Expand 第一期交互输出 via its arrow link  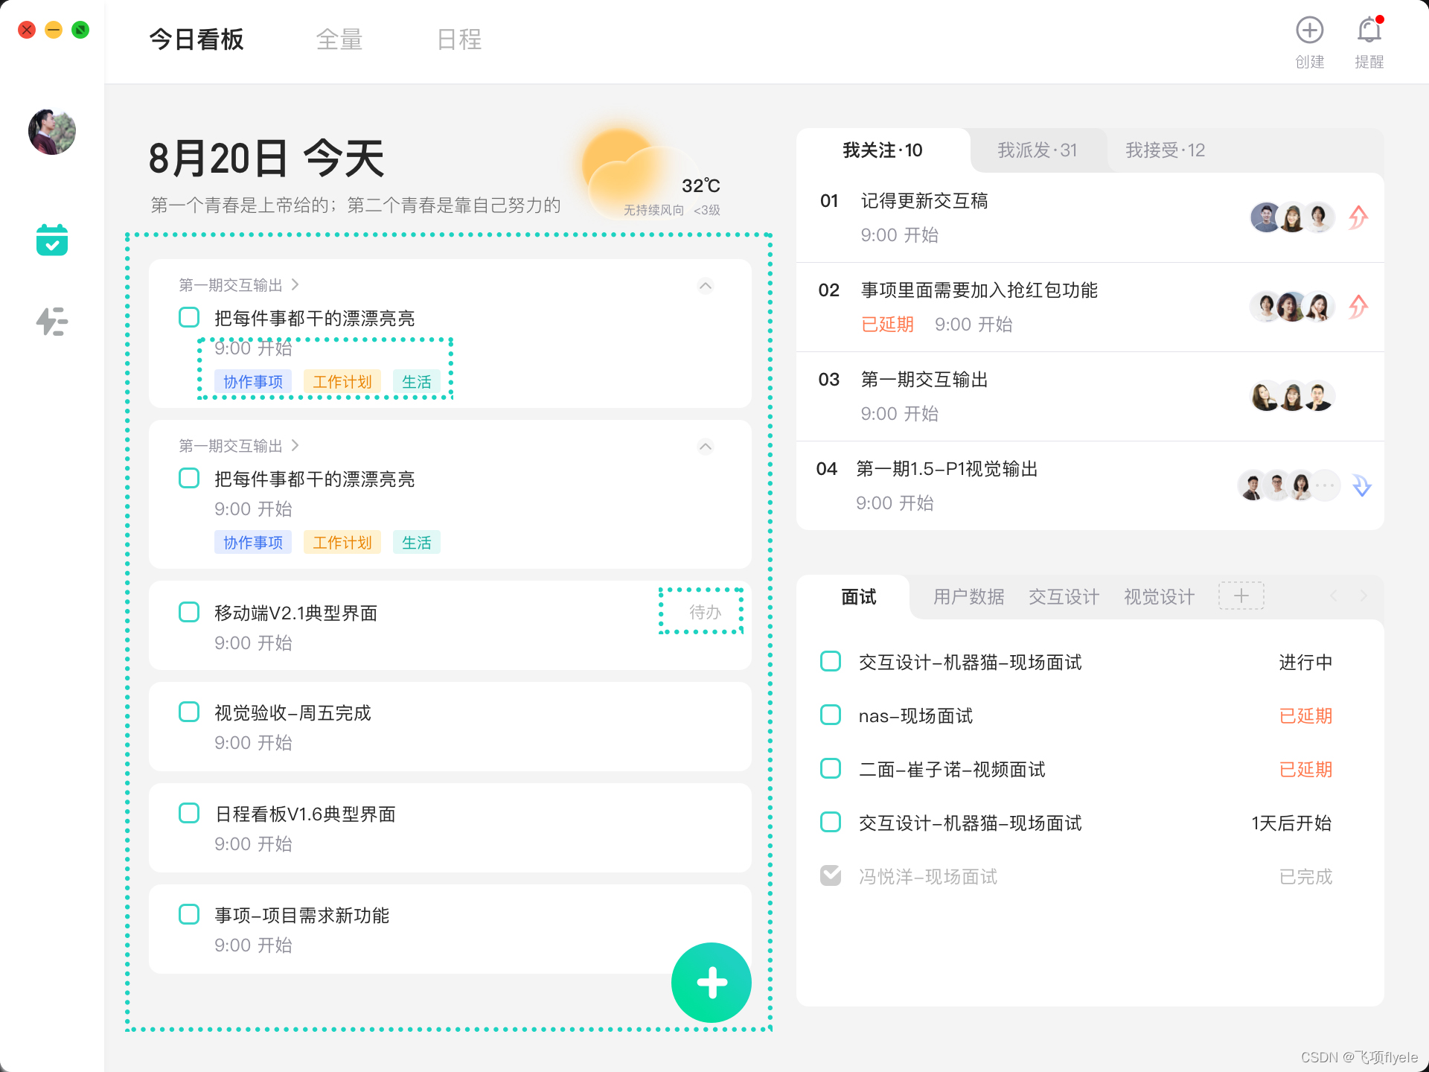[295, 284]
